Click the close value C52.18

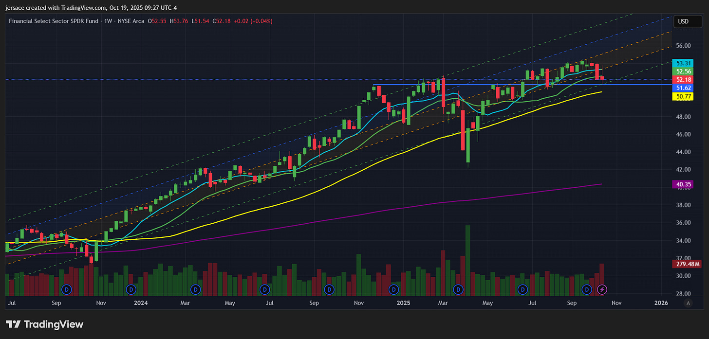tap(222, 21)
